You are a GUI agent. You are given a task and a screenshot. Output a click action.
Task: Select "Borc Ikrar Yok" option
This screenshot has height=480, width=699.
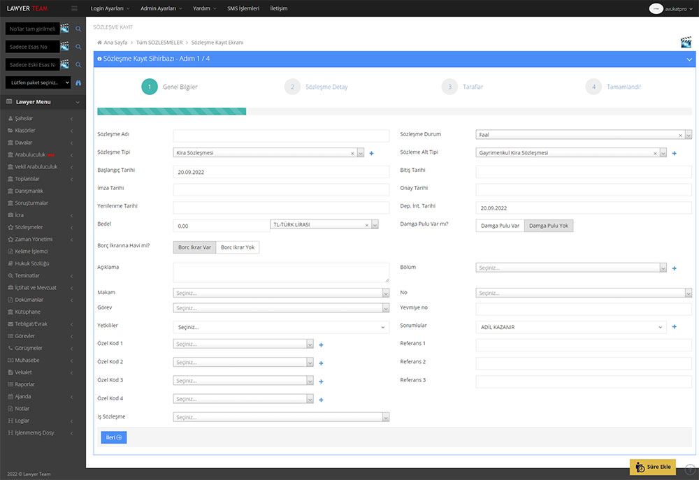pos(238,247)
